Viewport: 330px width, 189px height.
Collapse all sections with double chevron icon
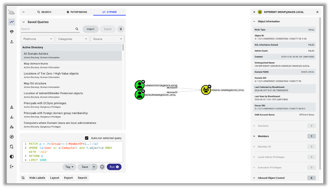(x=317, y=12)
